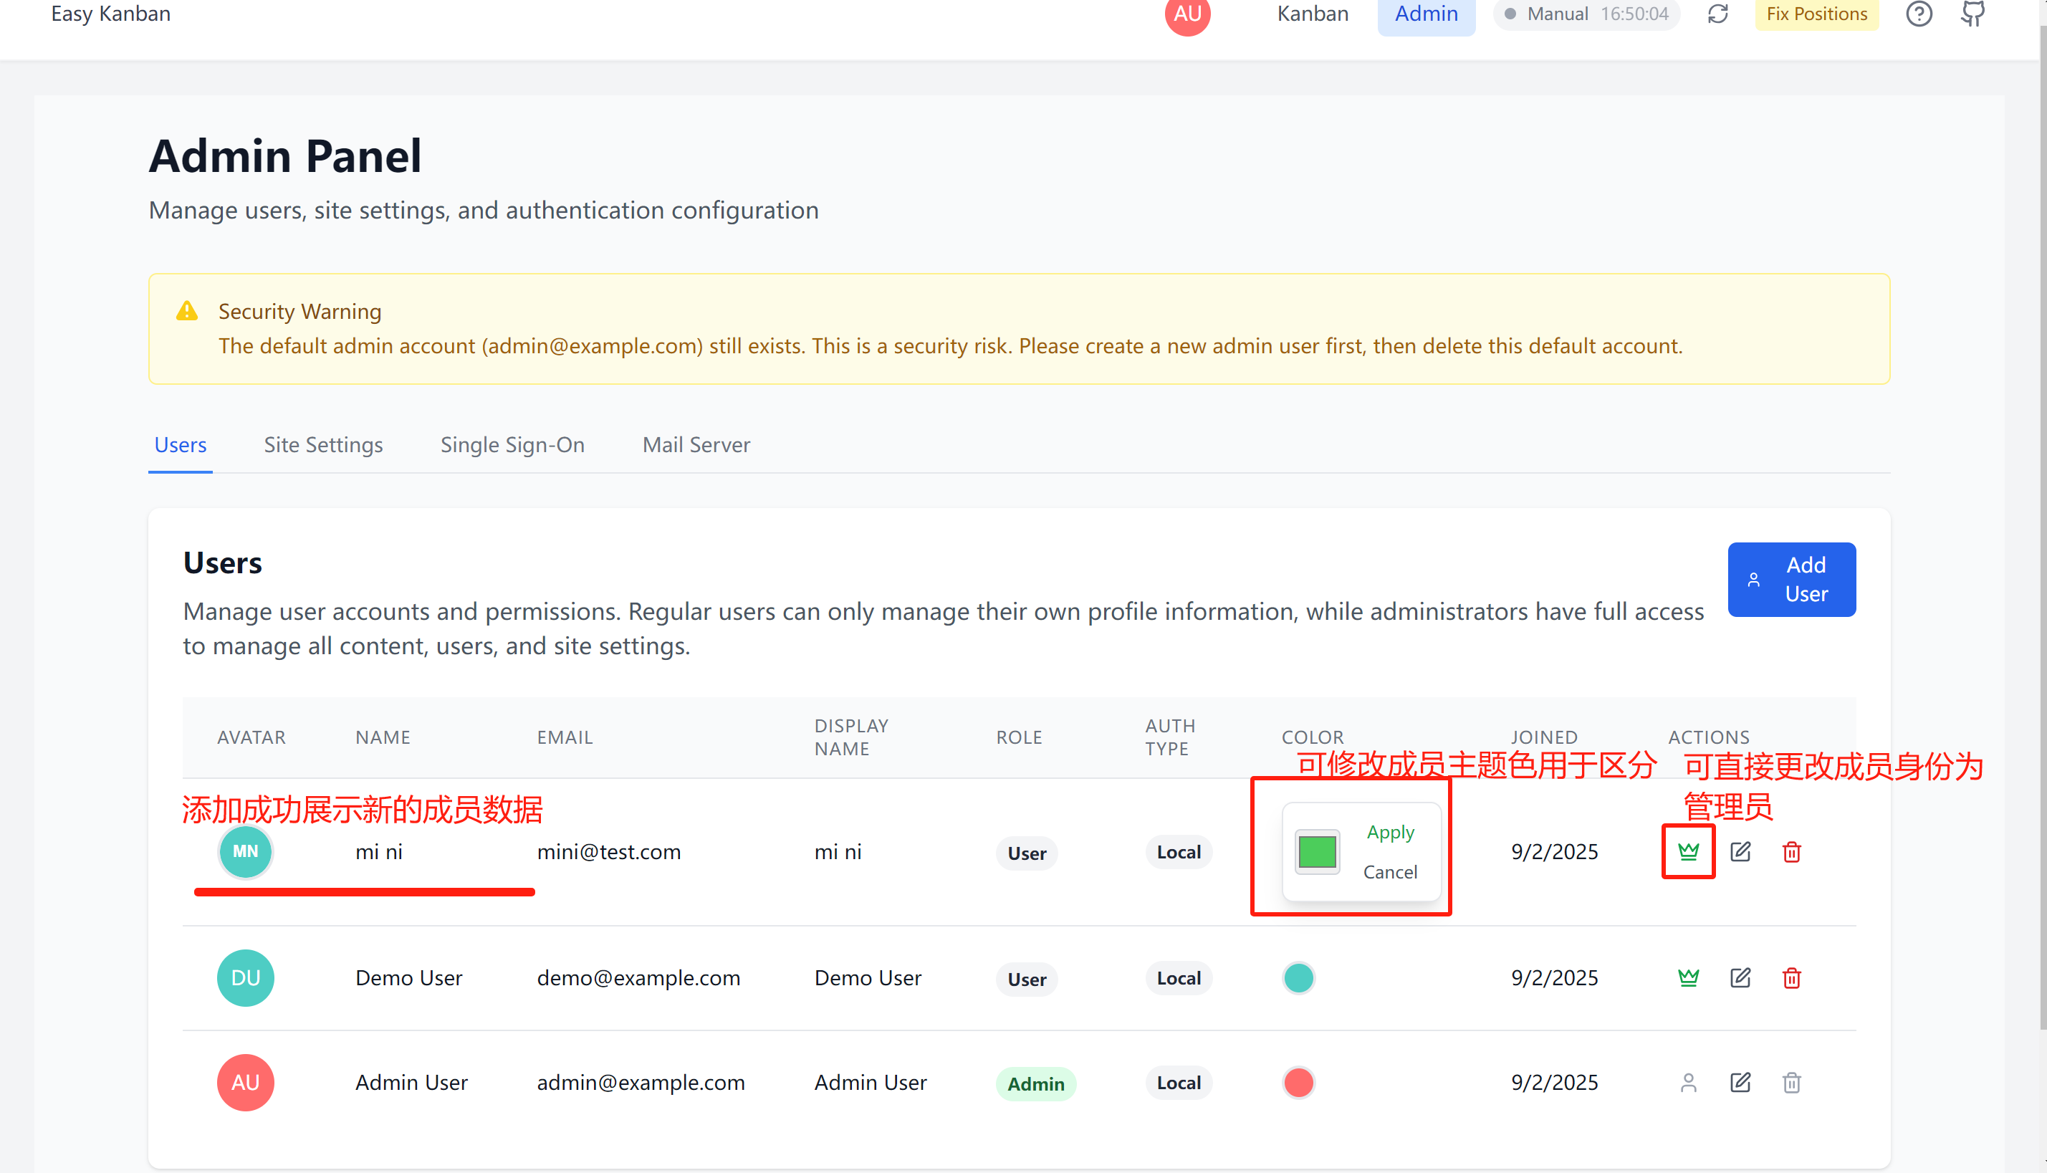Click the Add User button
This screenshot has width=2047, height=1173.
[1792, 579]
